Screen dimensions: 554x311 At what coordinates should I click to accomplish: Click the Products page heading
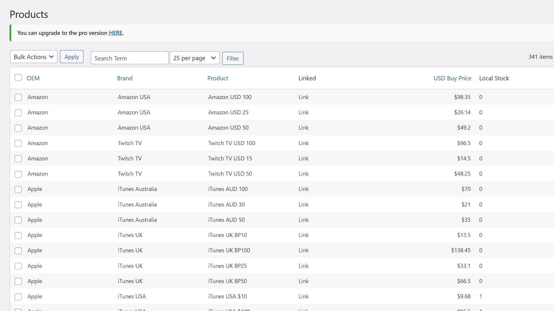pyautogui.click(x=29, y=14)
